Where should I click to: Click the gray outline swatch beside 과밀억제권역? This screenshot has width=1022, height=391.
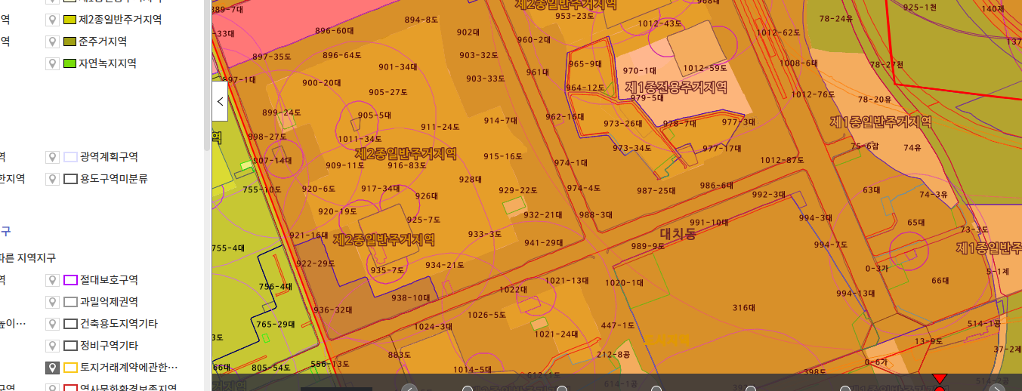pos(70,303)
